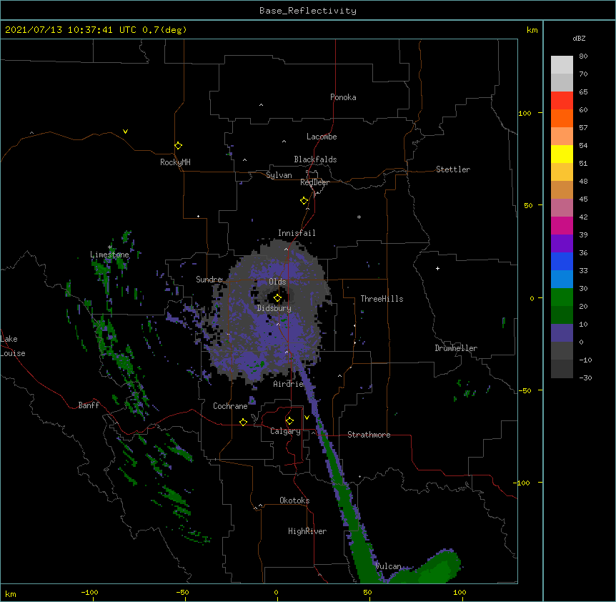Click the HighRiver town label
Viewport: 616px width, 602px height.
coord(307,531)
